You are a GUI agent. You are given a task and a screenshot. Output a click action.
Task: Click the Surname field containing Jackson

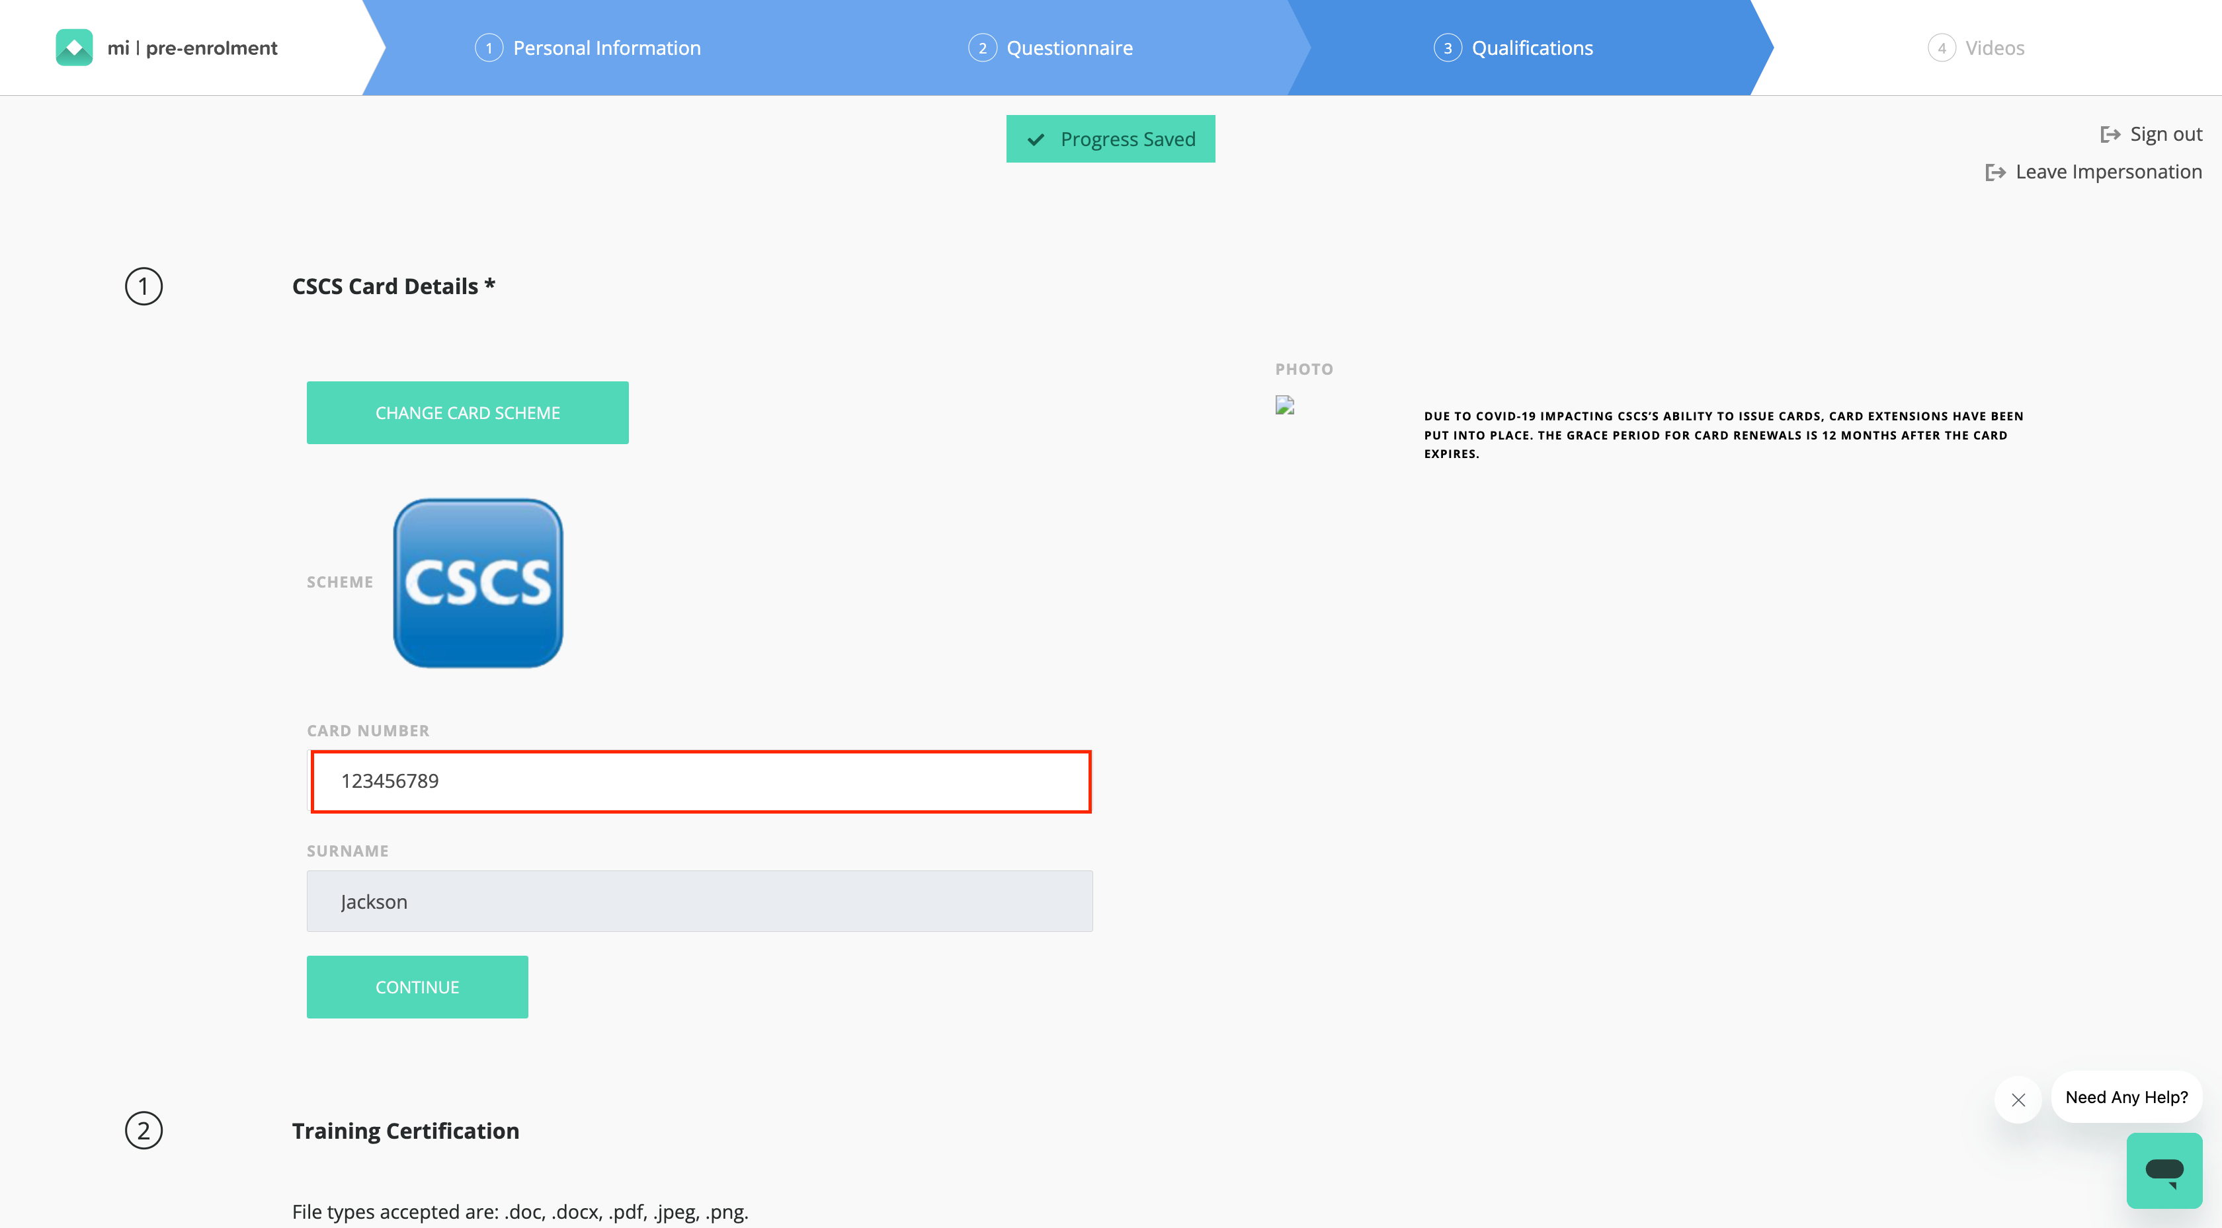point(699,901)
